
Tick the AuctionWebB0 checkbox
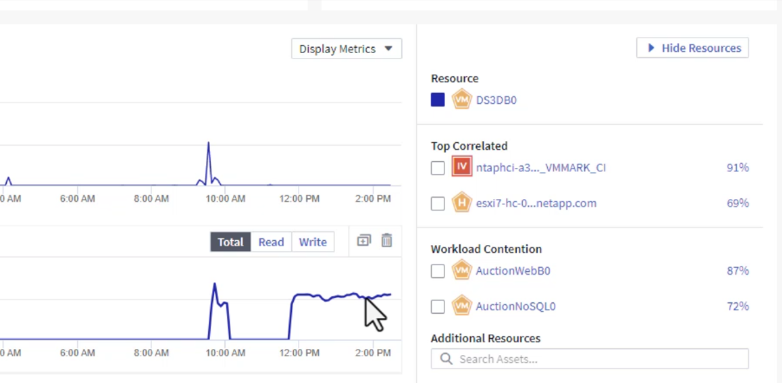pos(438,271)
